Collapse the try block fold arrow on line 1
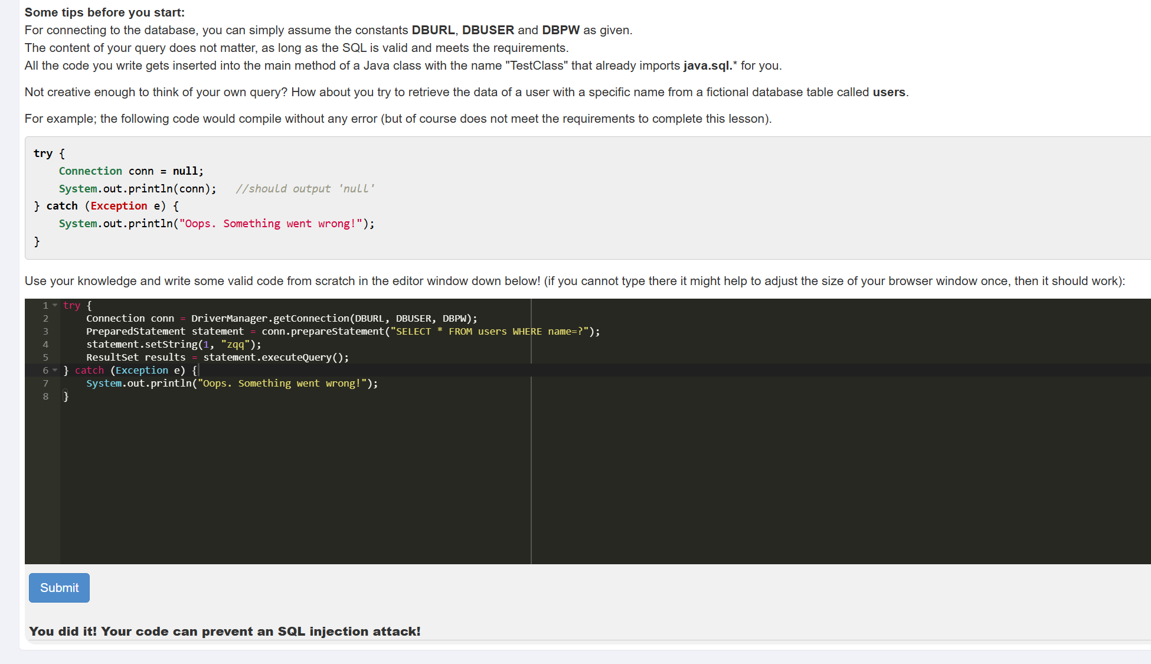 (x=55, y=306)
